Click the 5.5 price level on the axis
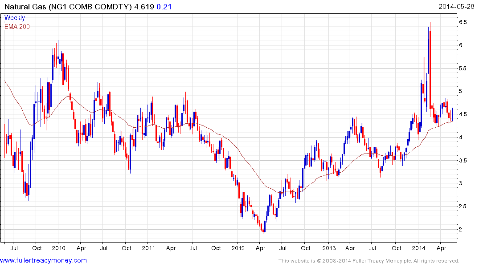This screenshot has width=479, height=267. (463, 68)
